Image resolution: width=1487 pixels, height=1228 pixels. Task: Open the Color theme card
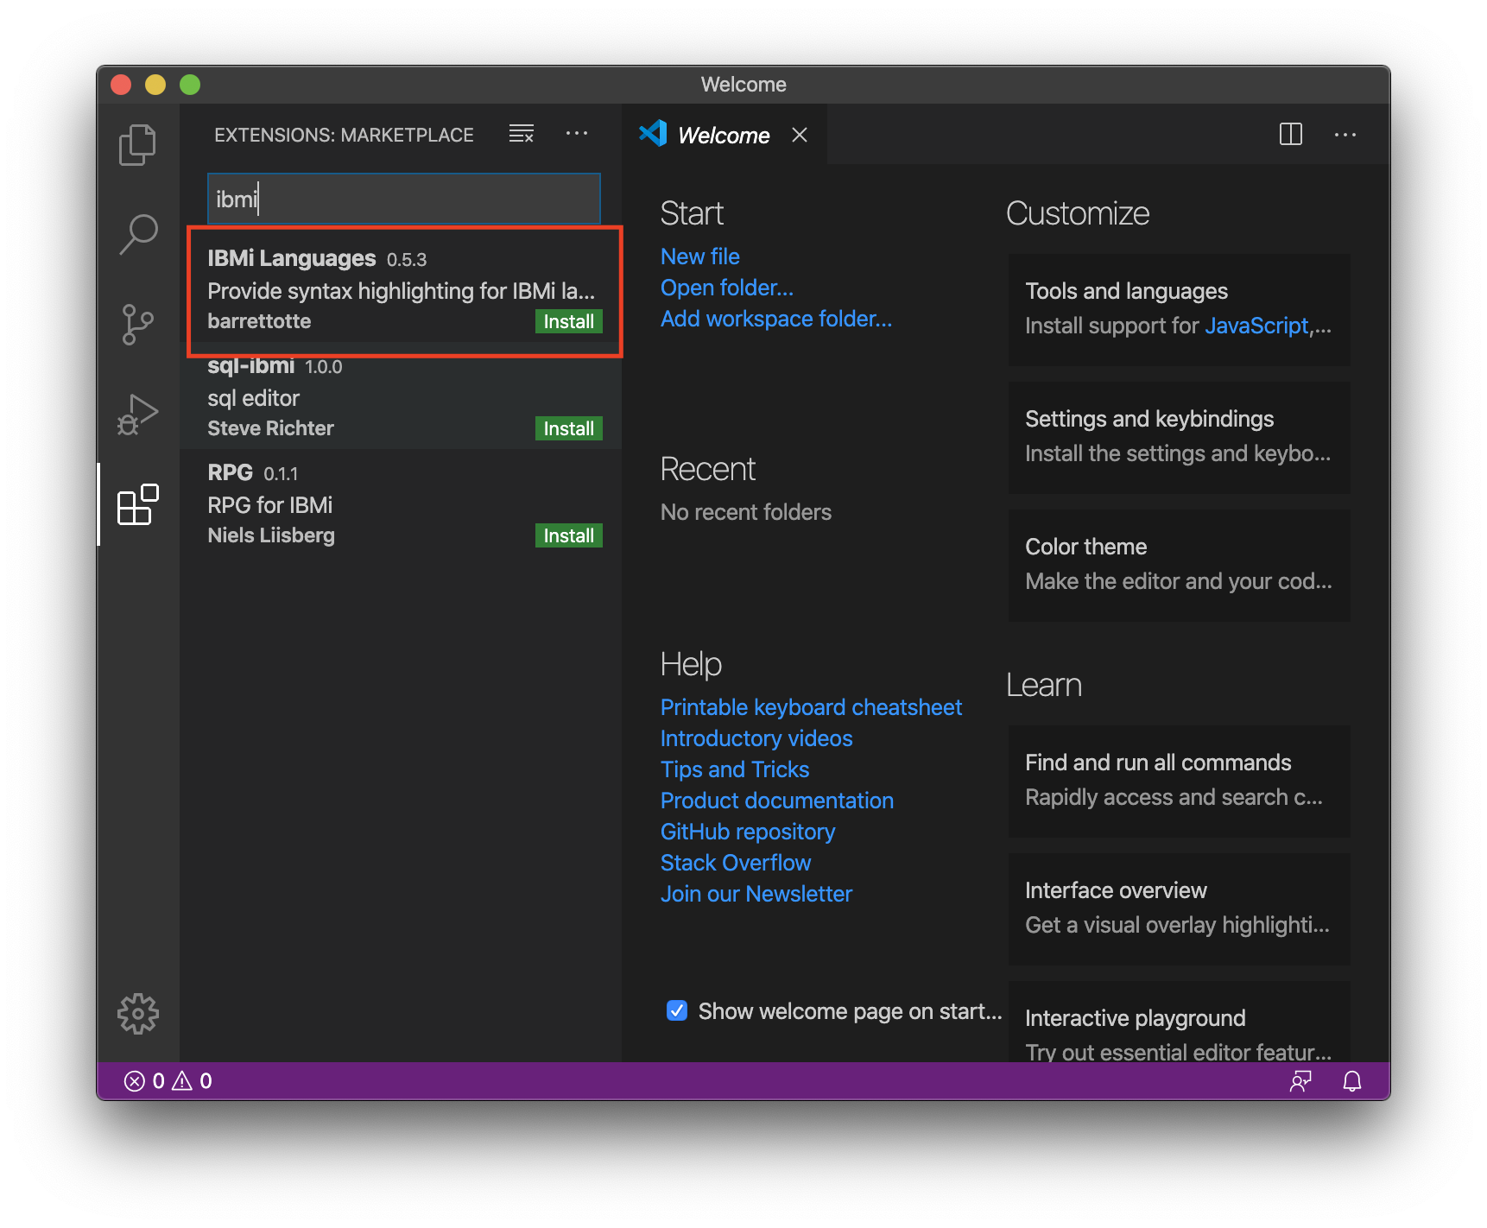click(x=1179, y=565)
